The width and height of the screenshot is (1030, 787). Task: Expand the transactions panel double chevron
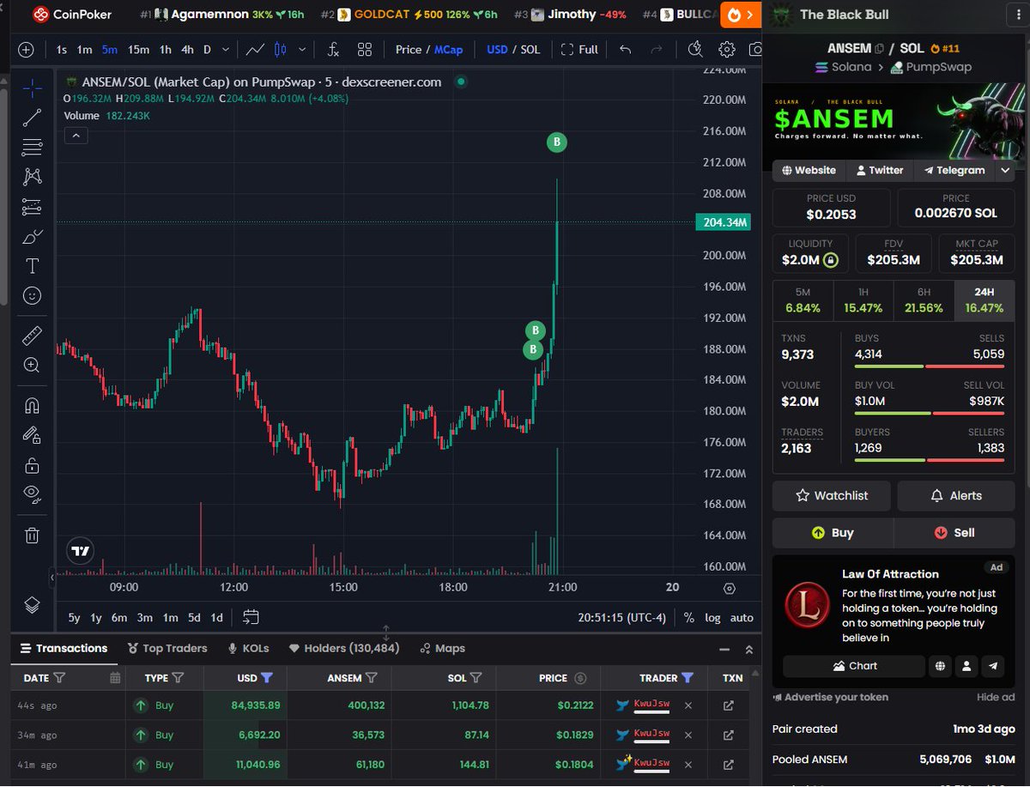click(x=748, y=650)
